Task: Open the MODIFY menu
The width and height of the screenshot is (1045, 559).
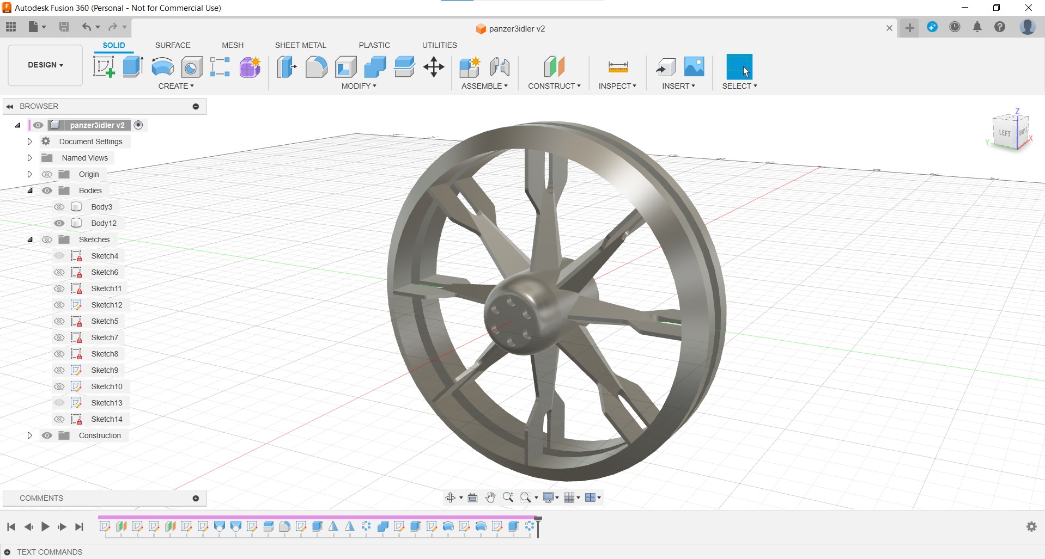Action: (x=359, y=86)
